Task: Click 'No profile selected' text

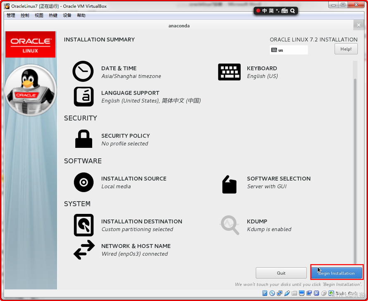Action: [x=124, y=143]
